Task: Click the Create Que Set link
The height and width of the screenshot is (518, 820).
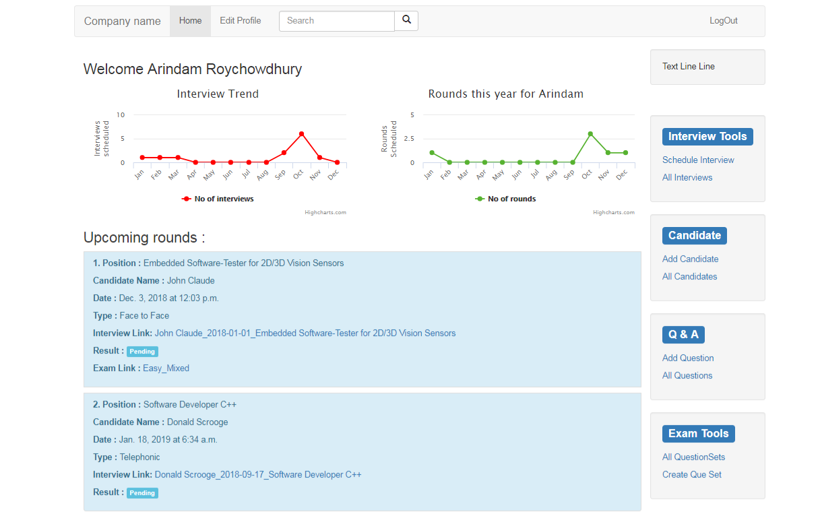Action: coord(691,475)
